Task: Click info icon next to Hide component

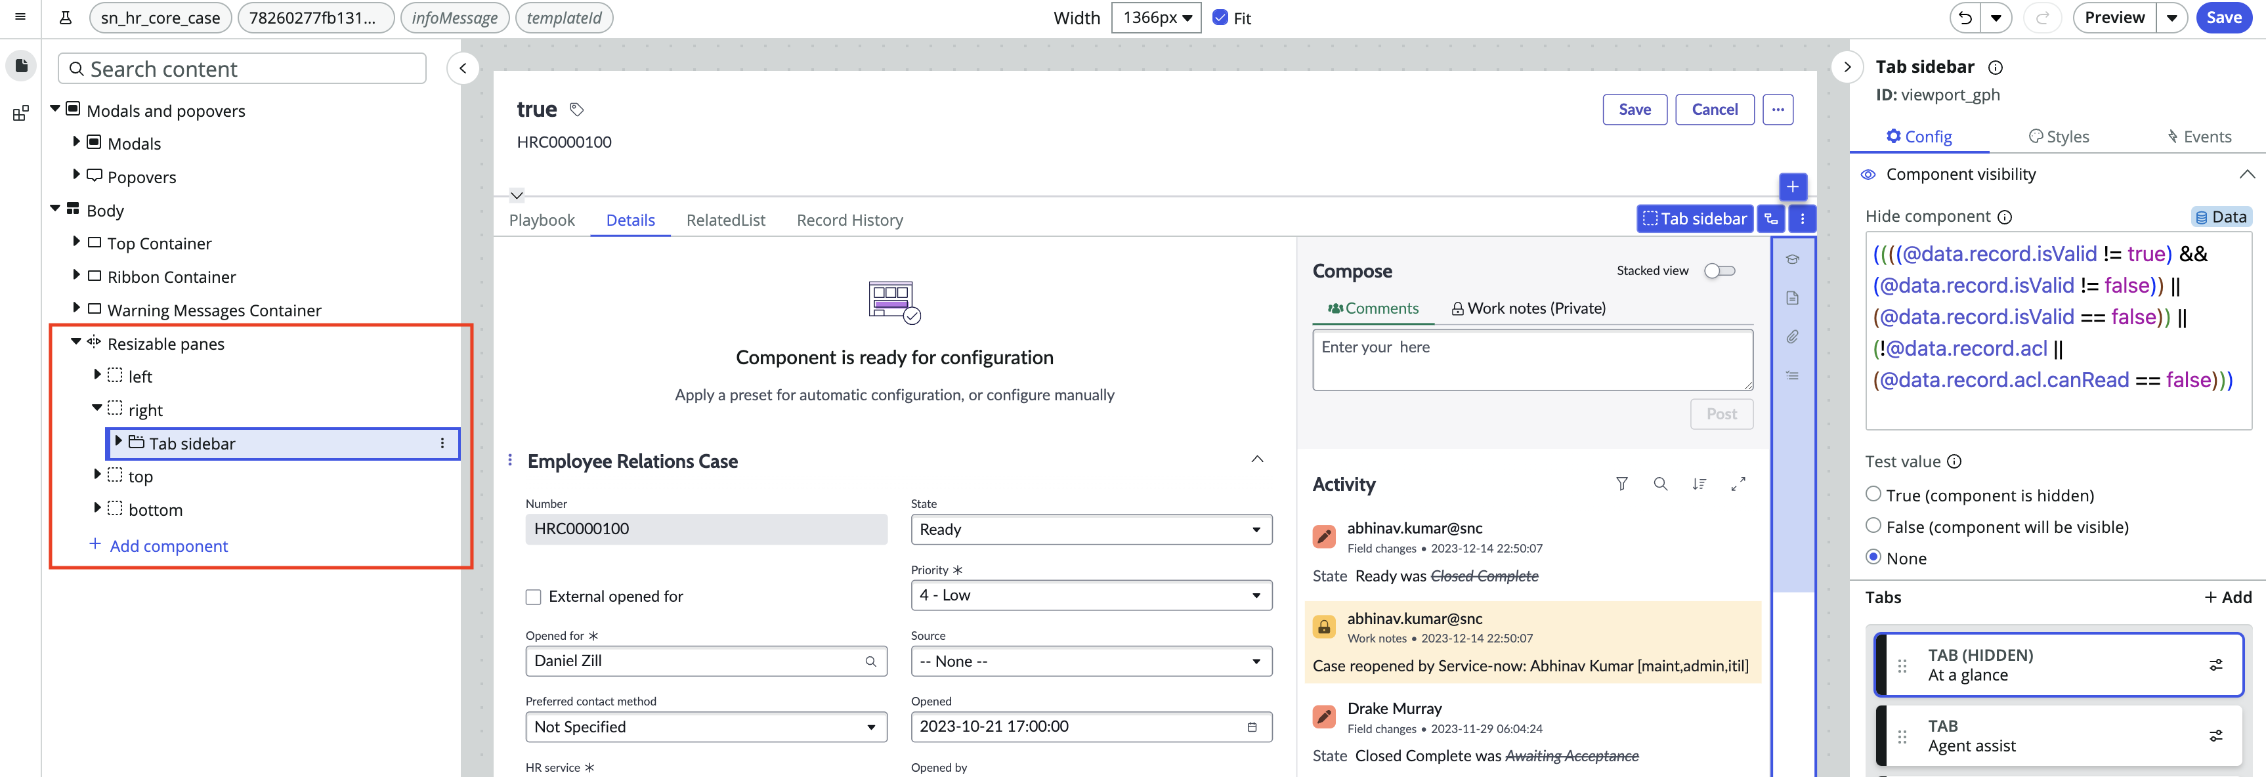Action: tap(2005, 217)
